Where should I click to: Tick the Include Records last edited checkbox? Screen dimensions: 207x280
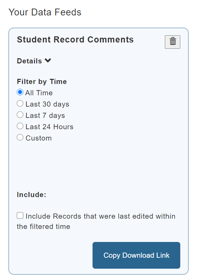click(20, 216)
